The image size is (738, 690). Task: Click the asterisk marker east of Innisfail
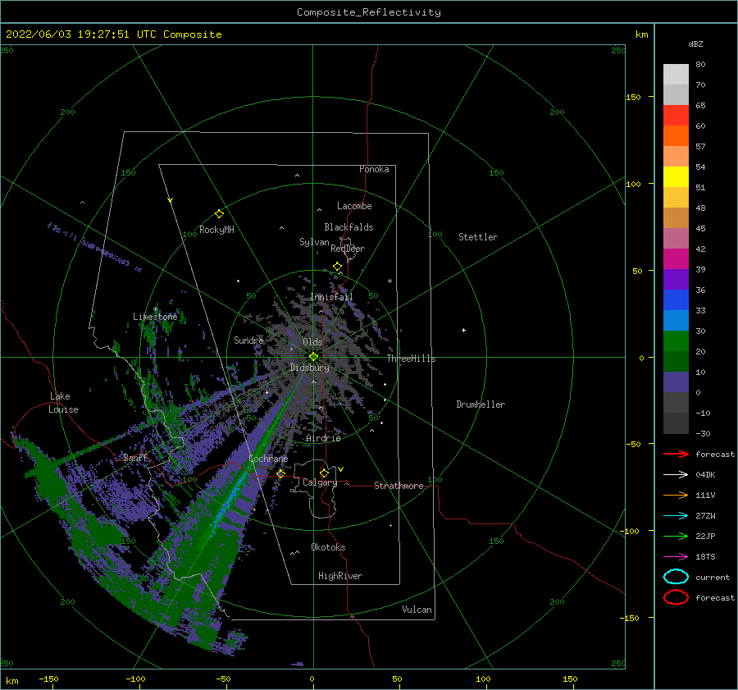[389, 281]
